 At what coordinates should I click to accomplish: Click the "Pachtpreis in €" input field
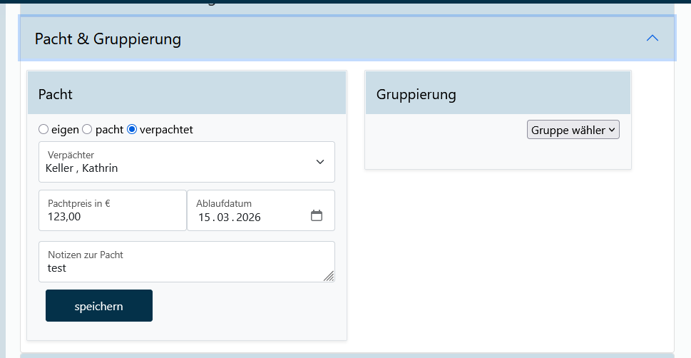pos(112,216)
